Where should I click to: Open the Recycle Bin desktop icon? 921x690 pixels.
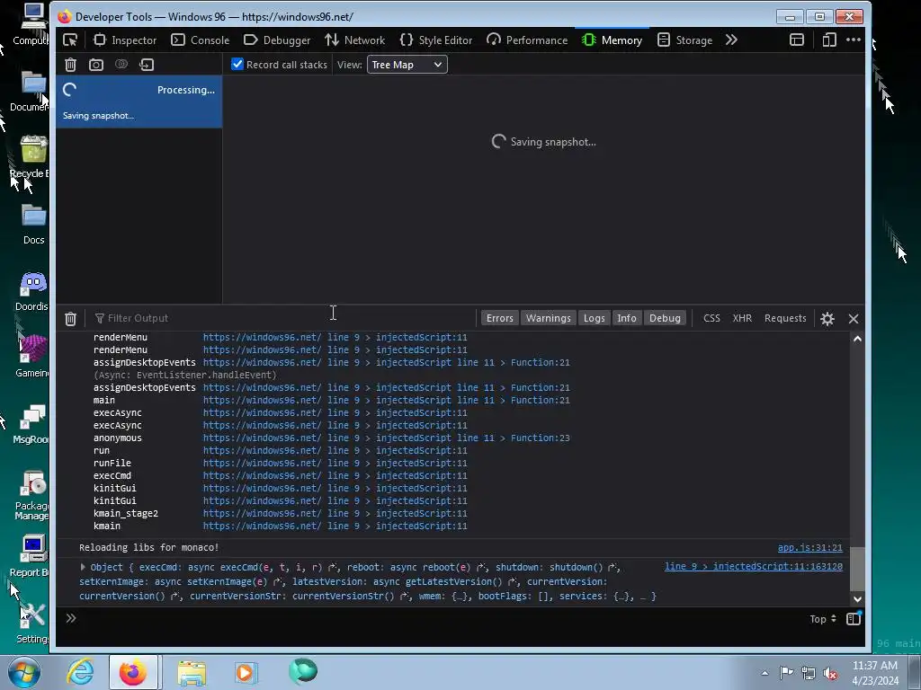31,157
